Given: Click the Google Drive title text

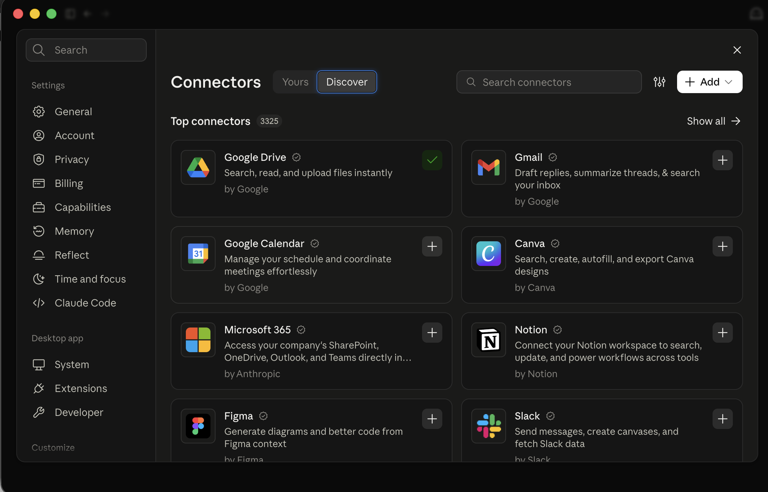Looking at the screenshot, I should point(255,157).
